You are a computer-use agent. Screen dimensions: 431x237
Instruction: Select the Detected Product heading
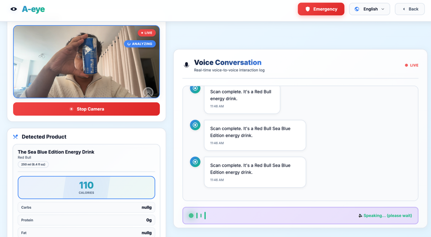[x=44, y=137]
